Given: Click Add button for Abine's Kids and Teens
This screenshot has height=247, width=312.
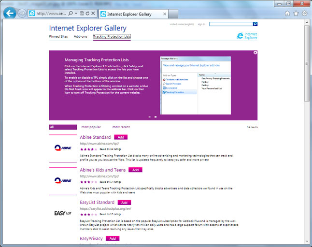Looking at the screenshot, I should click(136, 170).
